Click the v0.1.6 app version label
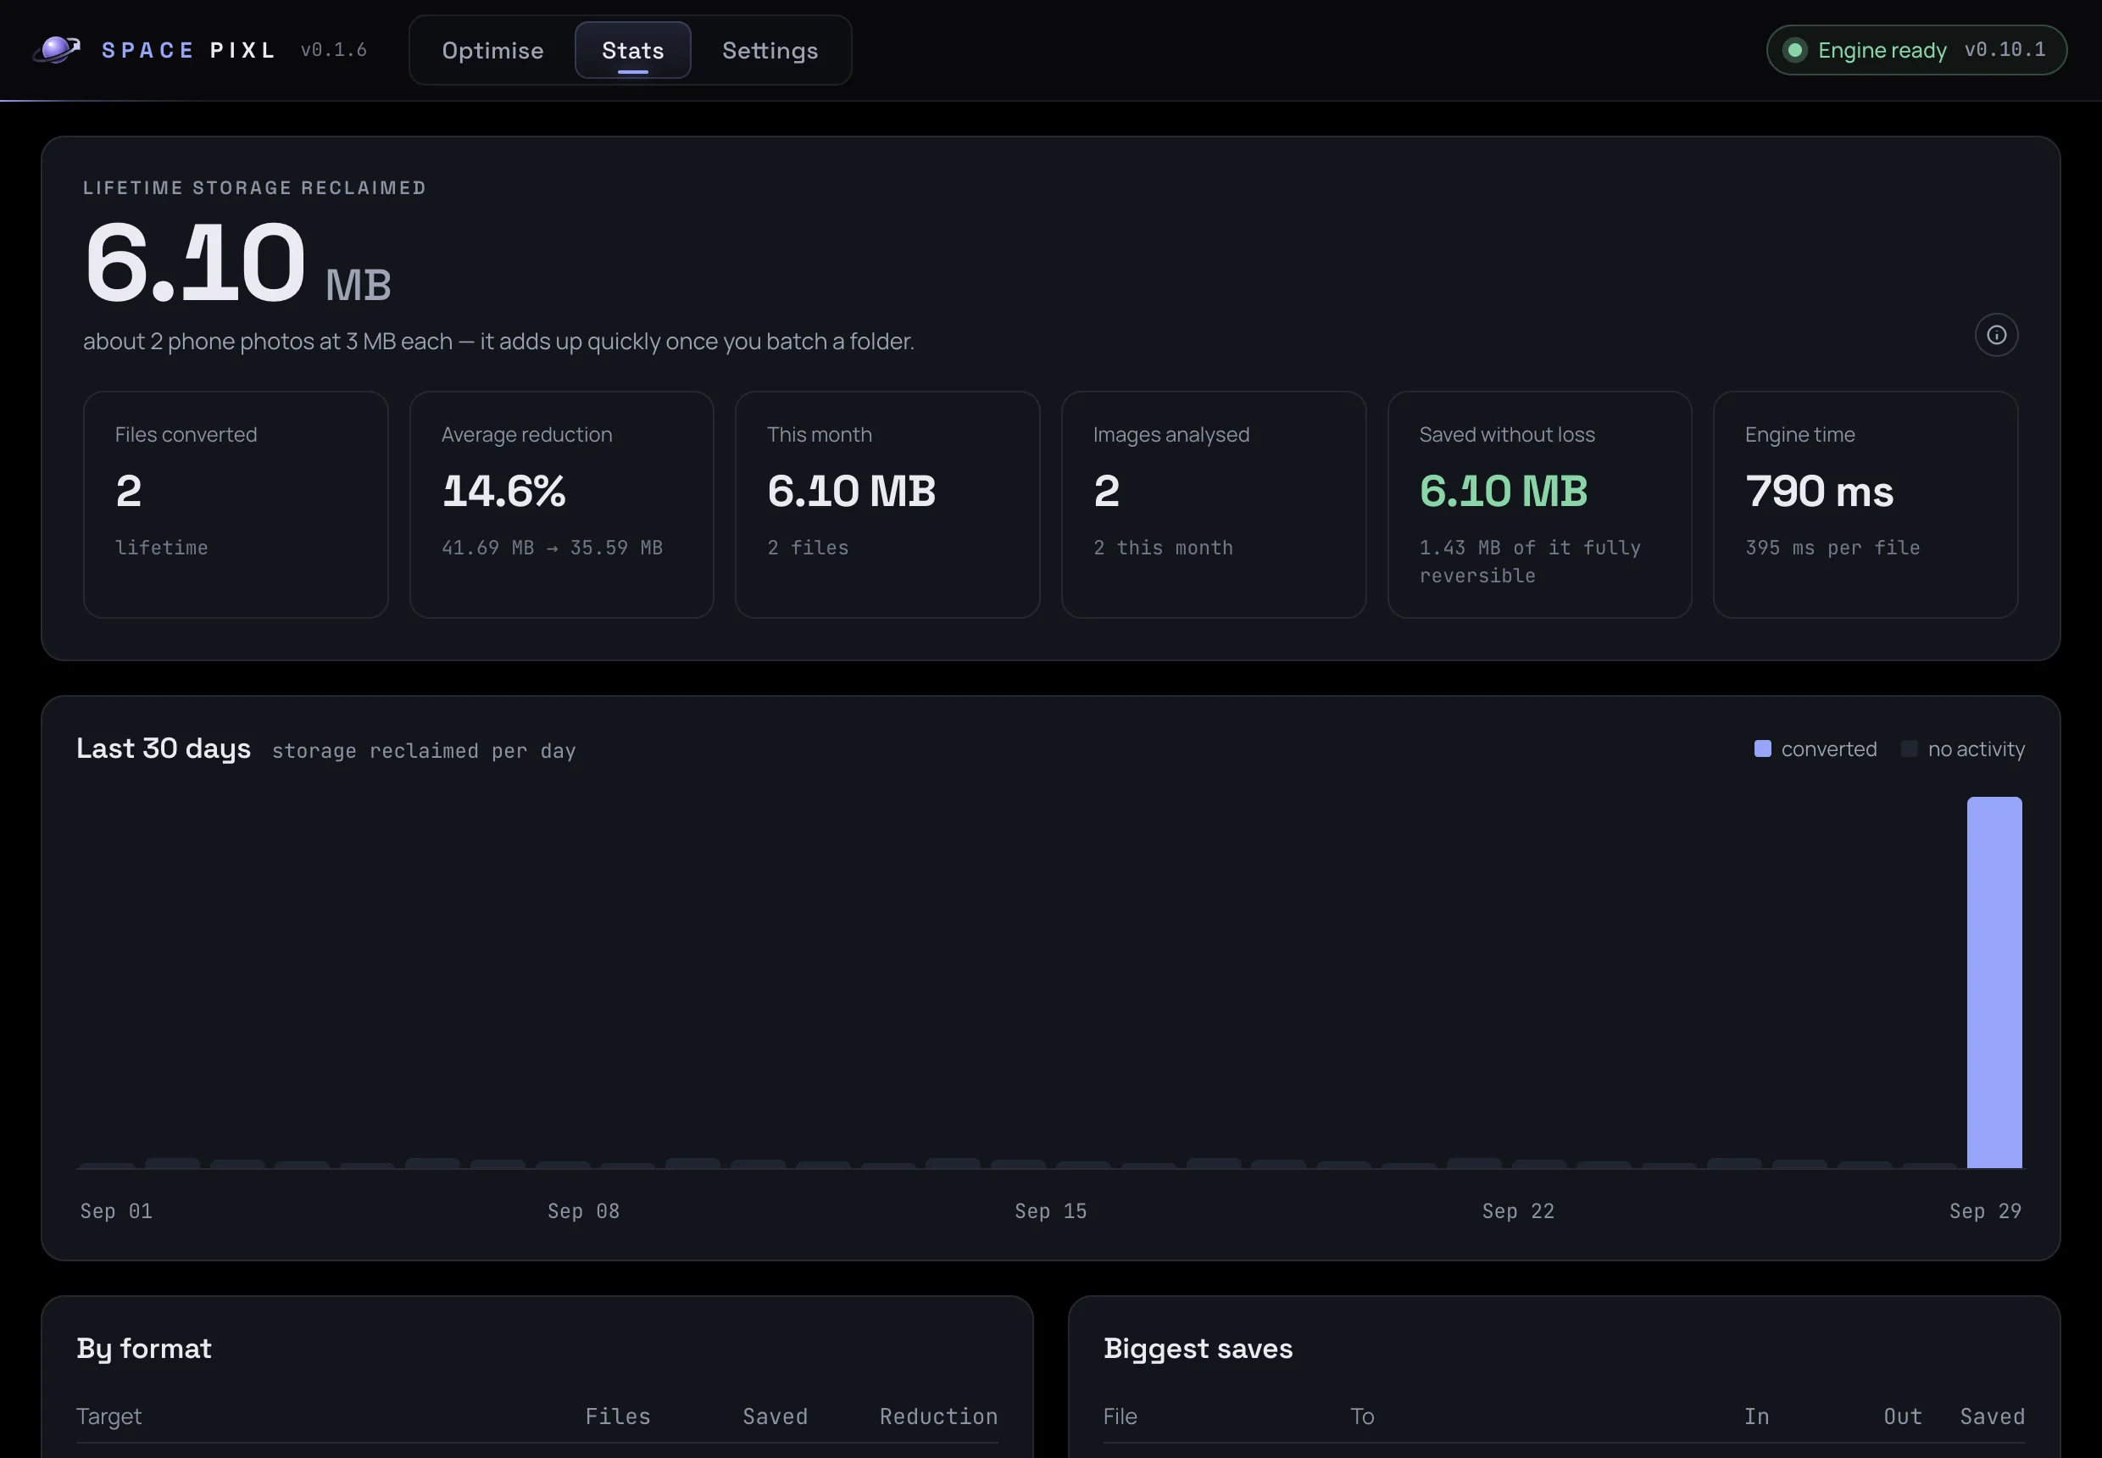This screenshot has height=1458, width=2102. pos(333,50)
